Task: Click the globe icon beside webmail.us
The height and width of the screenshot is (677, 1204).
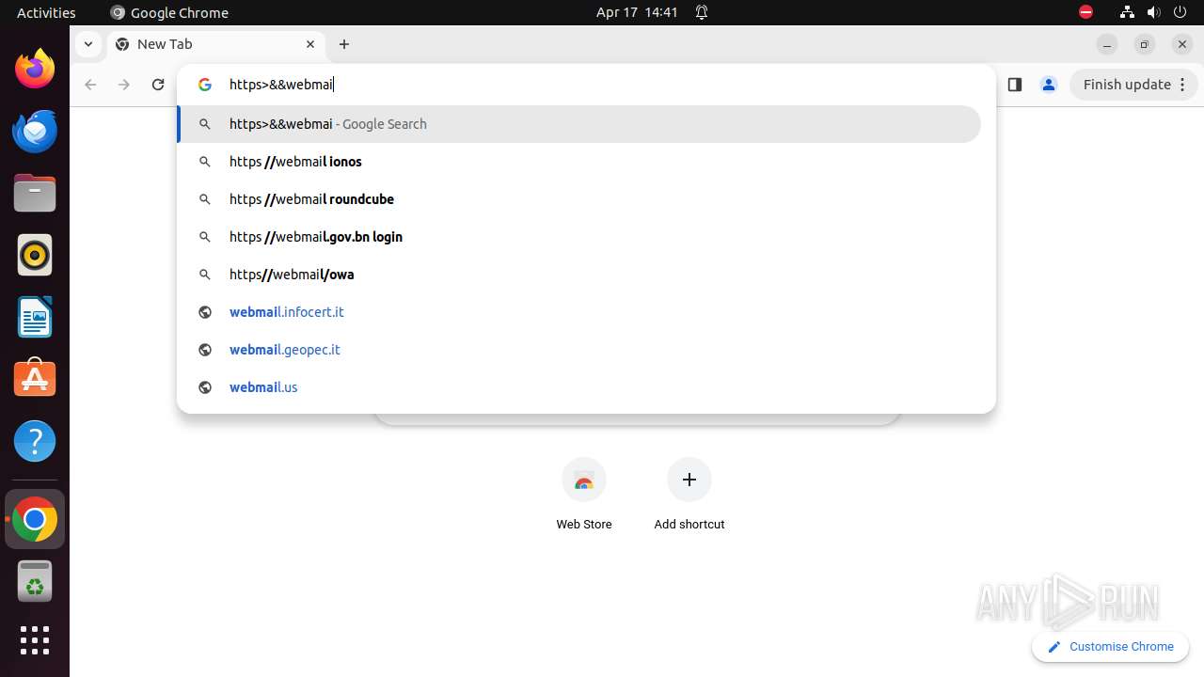Action: click(x=205, y=387)
